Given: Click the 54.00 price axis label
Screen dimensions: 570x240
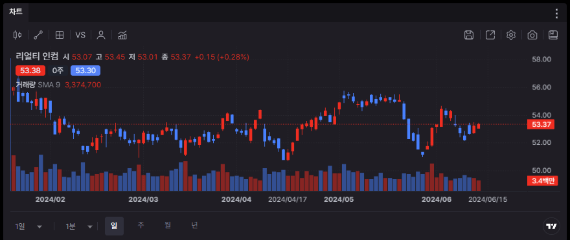Looking at the screenshot, I should click(541, 115).
